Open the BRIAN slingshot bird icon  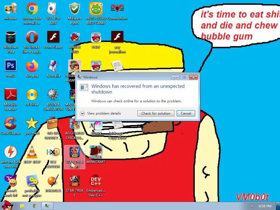click(96, 128)
